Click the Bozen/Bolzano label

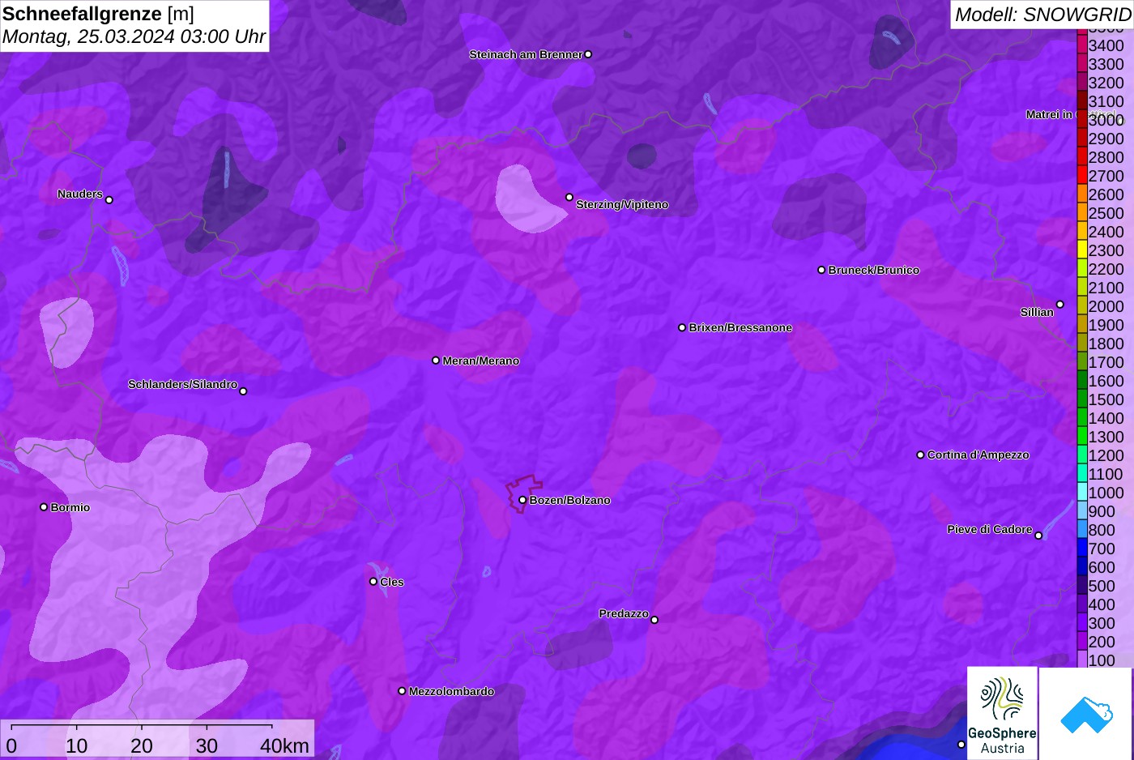(x=569, y=500)
